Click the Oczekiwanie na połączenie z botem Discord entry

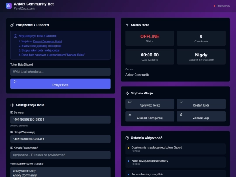click(x=176, y=149)
